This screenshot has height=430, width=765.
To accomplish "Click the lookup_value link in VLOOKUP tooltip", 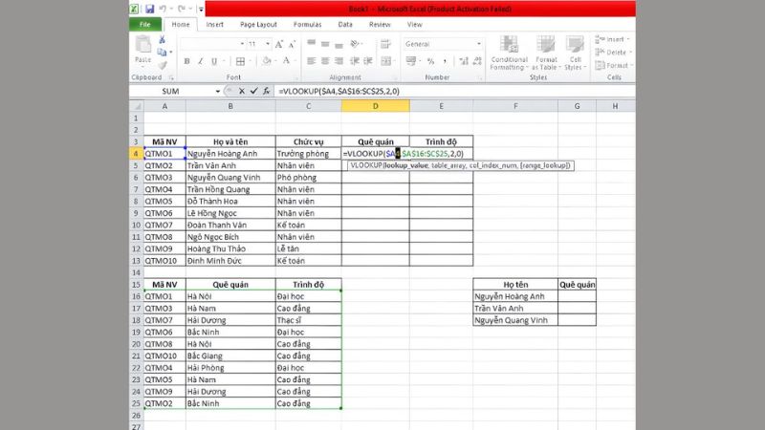I will coord(405,165).
